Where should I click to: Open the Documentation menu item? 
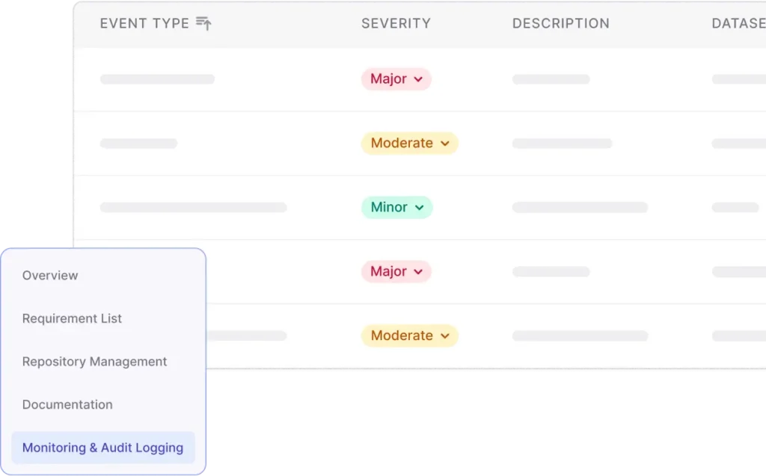point(67,405)
